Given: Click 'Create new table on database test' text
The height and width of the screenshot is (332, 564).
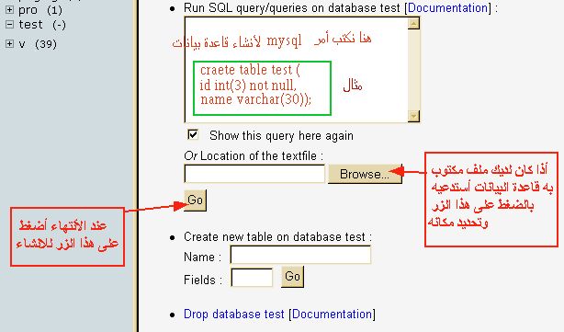Looking at the screenshot, I should [x=277, y=237].
